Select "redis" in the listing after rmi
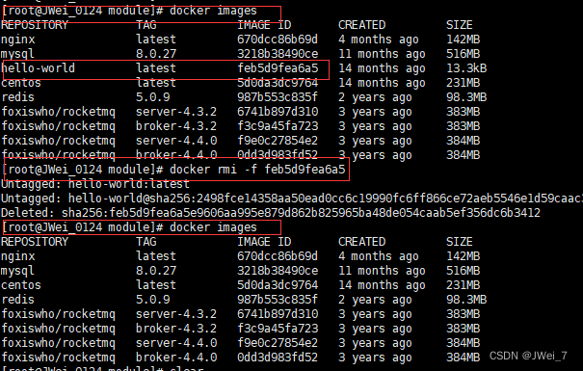This screenshot has width=583, height=371. pos(18,300)
